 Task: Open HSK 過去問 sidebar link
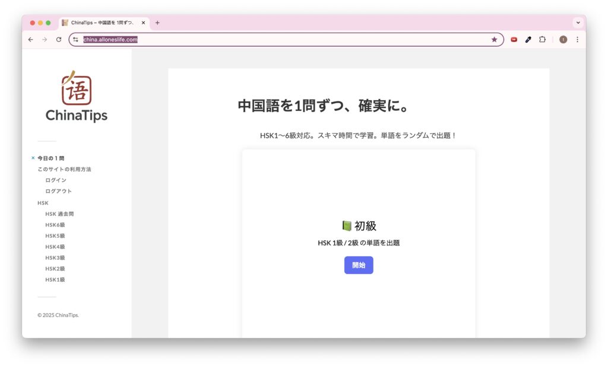59,214
